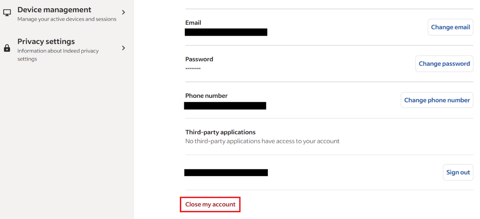Click the padlock icon beside Privacy settings

pyautogui.click(x=7, y=48)
